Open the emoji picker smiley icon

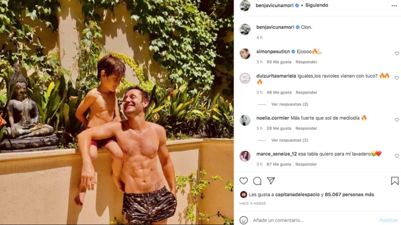tap(243, 220)
